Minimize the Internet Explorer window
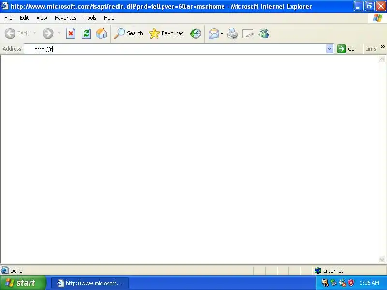The image size is (387, 290). point(358,6)
